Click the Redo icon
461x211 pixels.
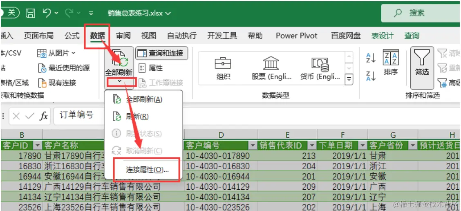pos(69,13)
